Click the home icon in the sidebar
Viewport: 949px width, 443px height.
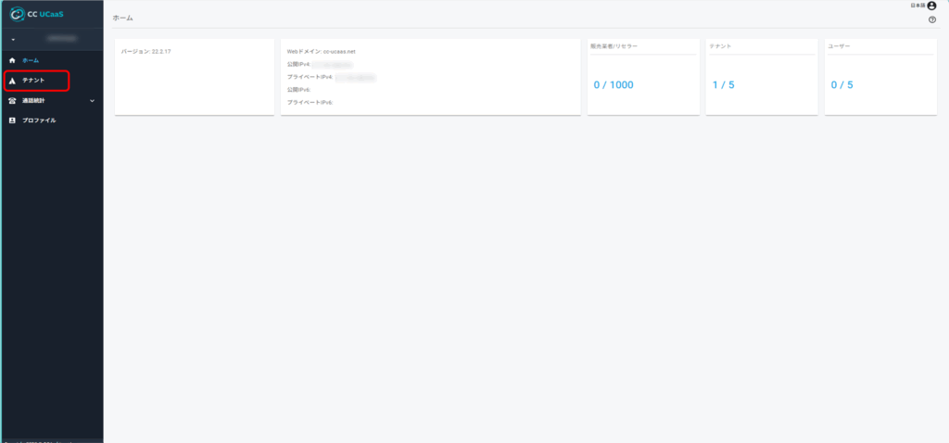pyautogui.click(x=12, y=60)
